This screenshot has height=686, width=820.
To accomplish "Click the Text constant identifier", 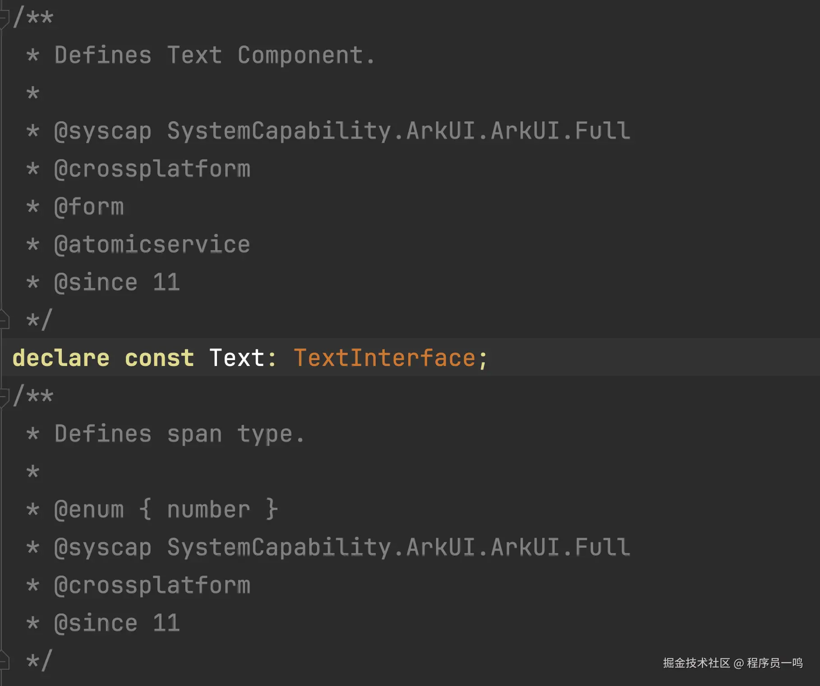I will point(237,358).
